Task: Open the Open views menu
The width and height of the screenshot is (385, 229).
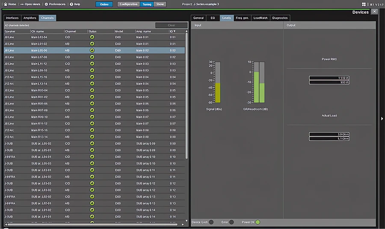Action: coord(30,4)
